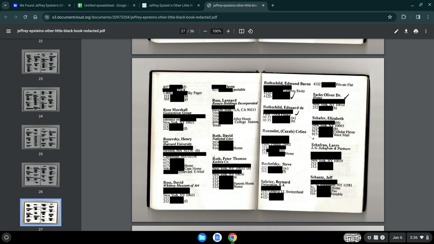Click the 'Sabrier, Bernard' entry
This screenshot has height=244, width=434.
[275, 182]
